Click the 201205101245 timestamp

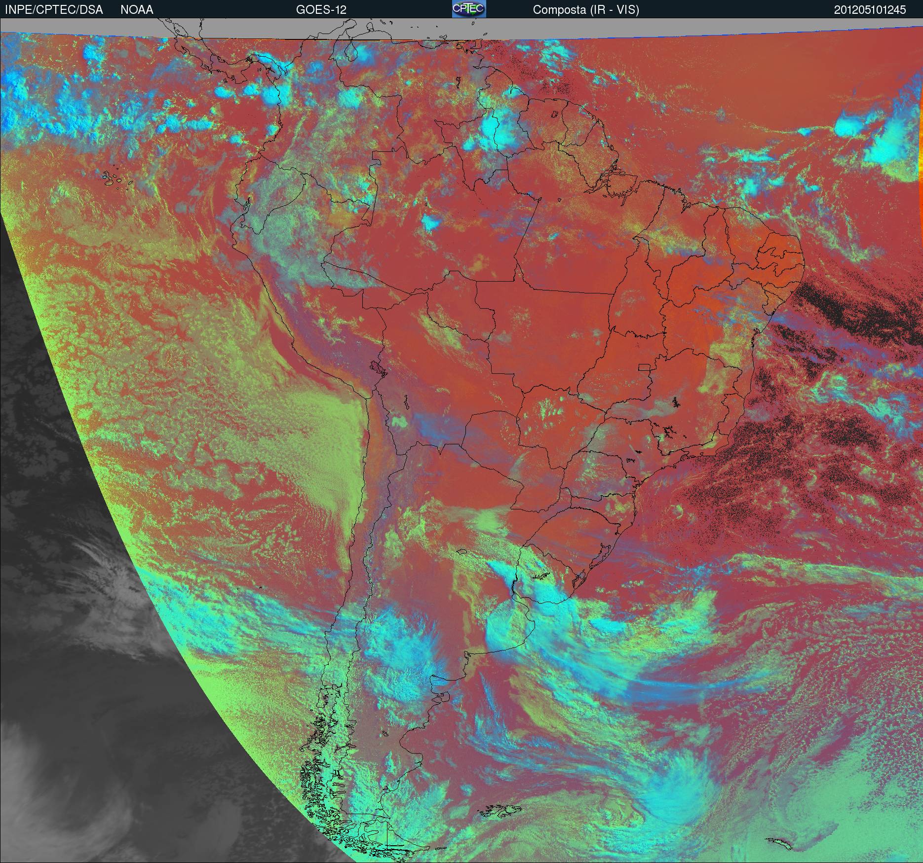tap(870, 10)
